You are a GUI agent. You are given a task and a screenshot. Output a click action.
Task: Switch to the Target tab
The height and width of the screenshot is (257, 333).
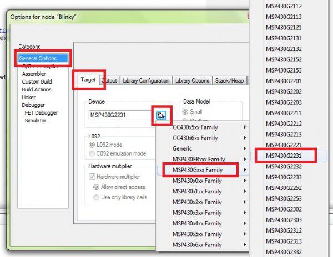pyautogui.click(x=88, y=80)
